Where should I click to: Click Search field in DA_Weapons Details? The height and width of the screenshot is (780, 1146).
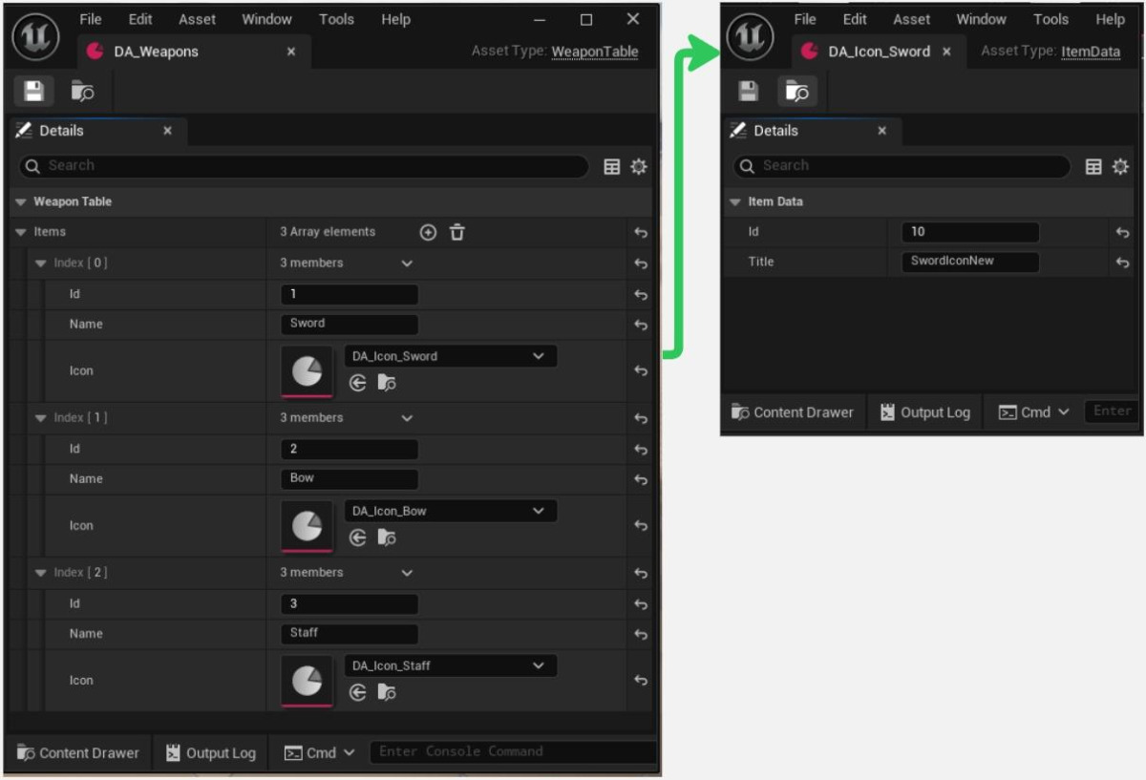(304, 166)
